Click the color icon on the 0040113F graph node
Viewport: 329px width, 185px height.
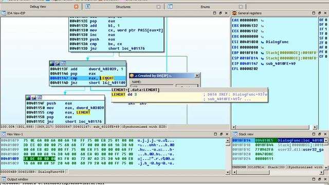52,63
